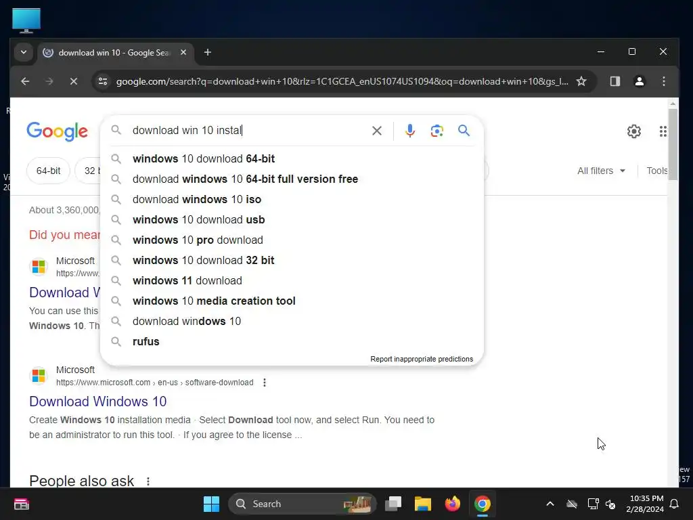
Task: Choose suggestion 'rufus'
Action: tap(292, 342)
